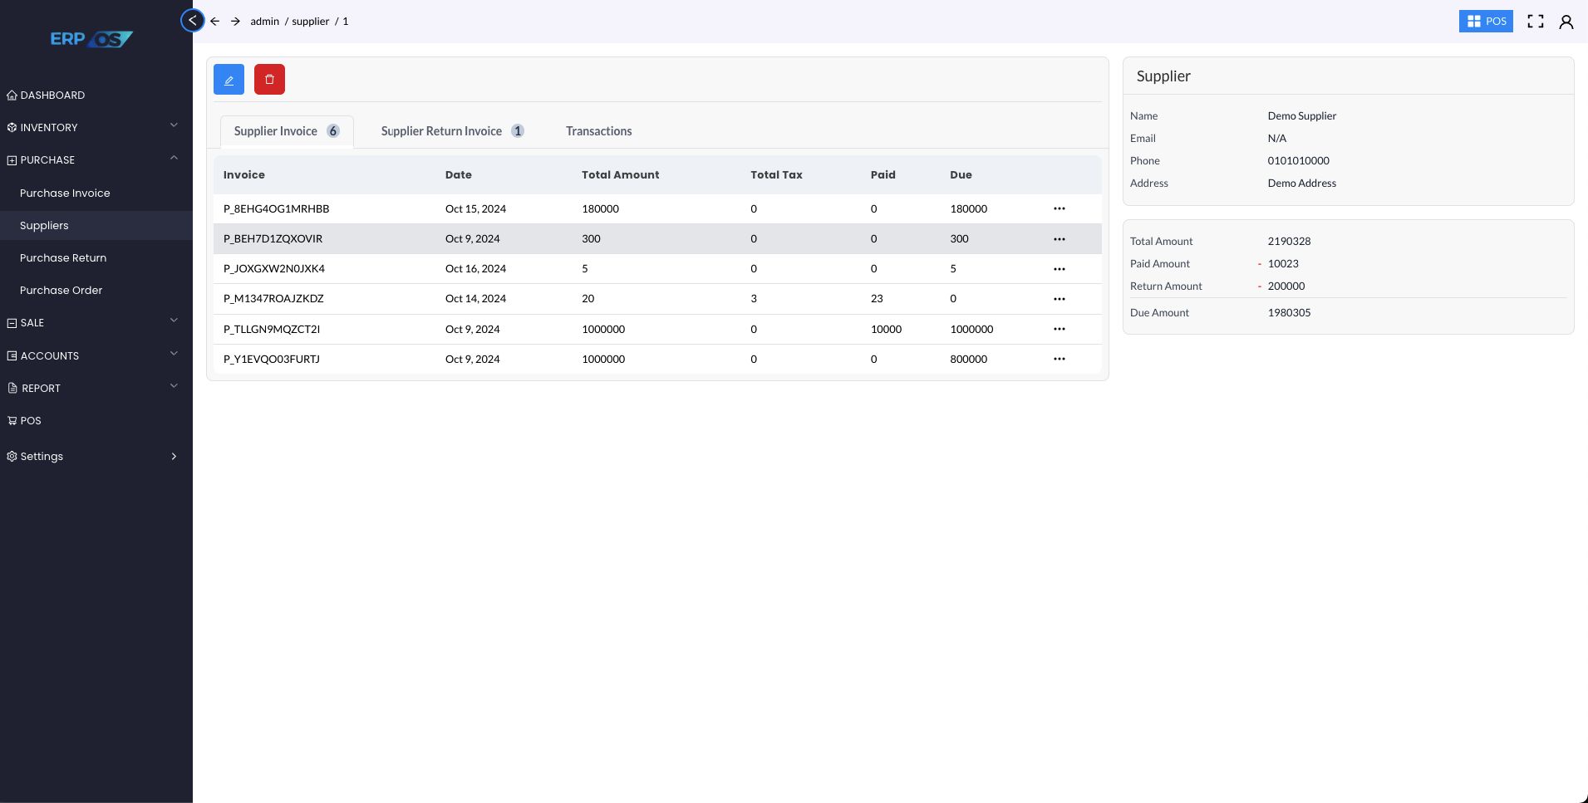Click invoice P_BEH7D1ZQXOVIR
Screen dimensions: 1588x803
coord(273,239)
